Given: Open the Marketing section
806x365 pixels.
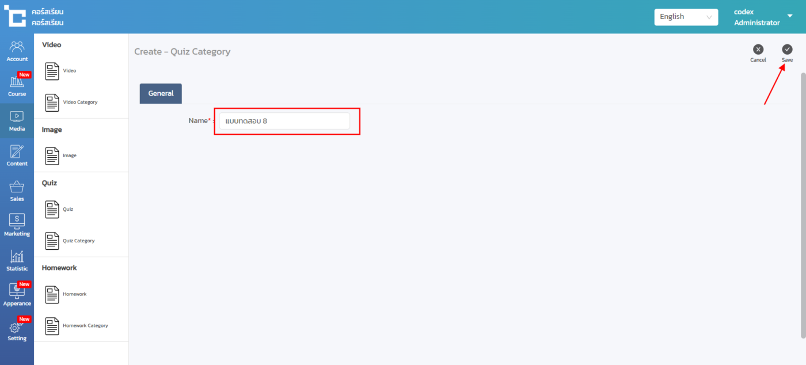Looking at the screenshot, I should (17, 225).
